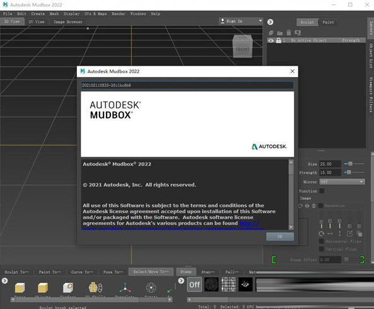Close the Autodesk Mudbox 2022 about dialog
Viewport: 374px width, 309px height.
[x=293, y=71]
